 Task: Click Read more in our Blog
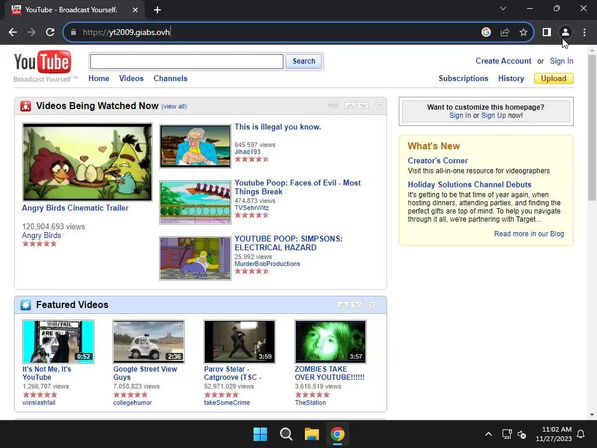pos(529,234)
